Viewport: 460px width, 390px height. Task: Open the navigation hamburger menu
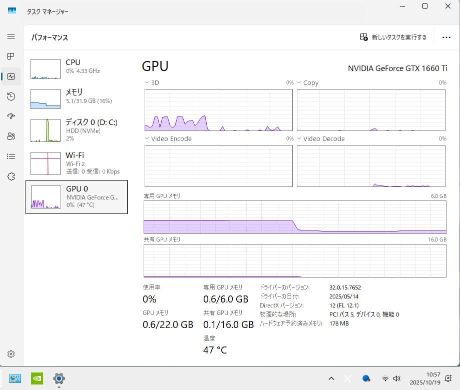pyautogui.click(x=11, y=36)
